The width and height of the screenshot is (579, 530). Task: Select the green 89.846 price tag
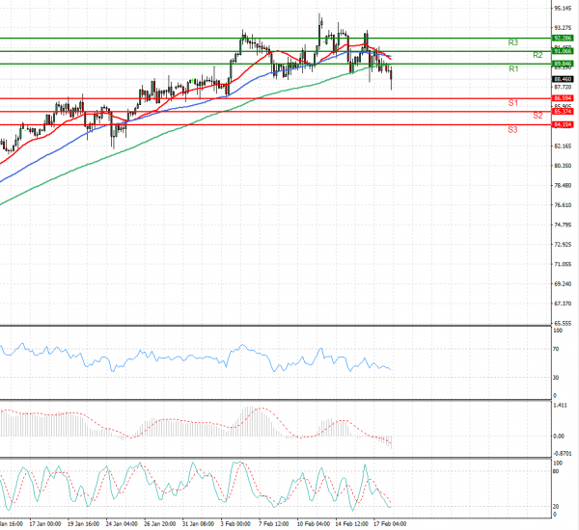click(563, 64)
